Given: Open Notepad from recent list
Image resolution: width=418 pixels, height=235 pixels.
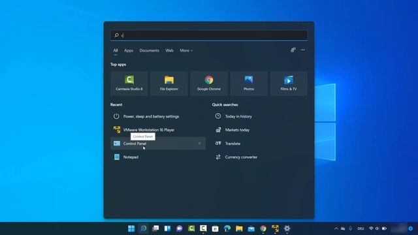Looking at the screenshot, I should coord(158,157).
